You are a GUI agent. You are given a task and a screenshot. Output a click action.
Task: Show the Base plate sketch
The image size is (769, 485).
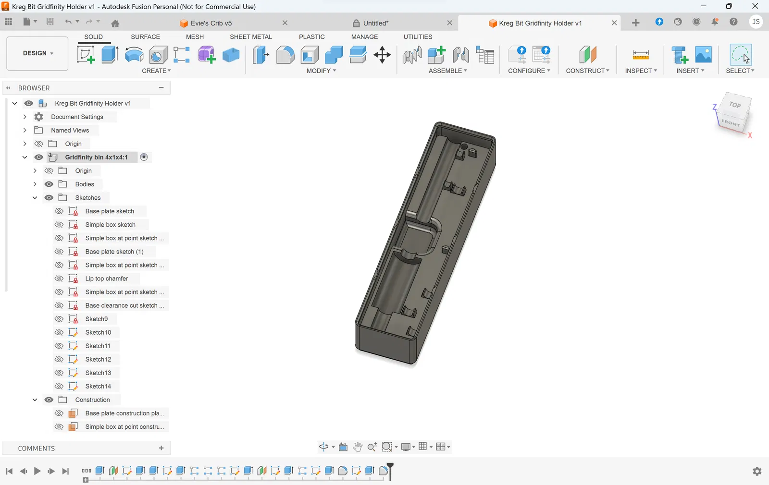pyautogui.click(x=59, y=211)
